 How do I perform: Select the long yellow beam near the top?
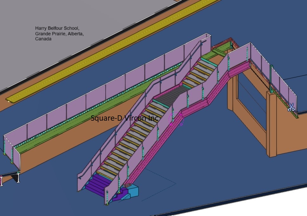coord(114,51)
